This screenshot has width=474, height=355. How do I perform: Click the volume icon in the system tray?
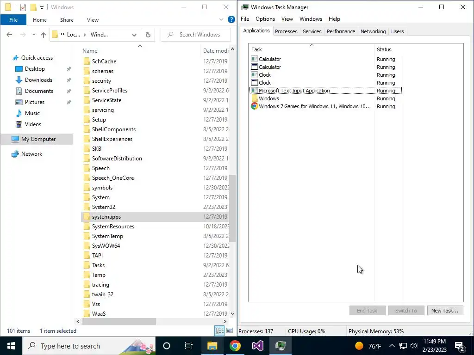tap(414, 346)
